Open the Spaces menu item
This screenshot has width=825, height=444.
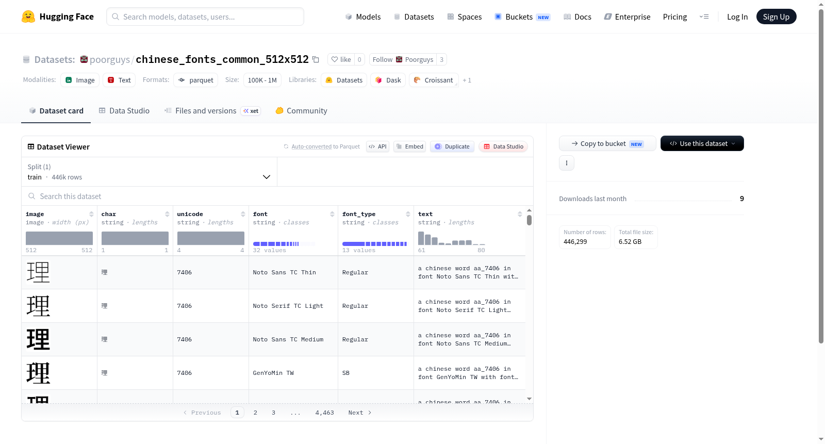tap(464, 17)
